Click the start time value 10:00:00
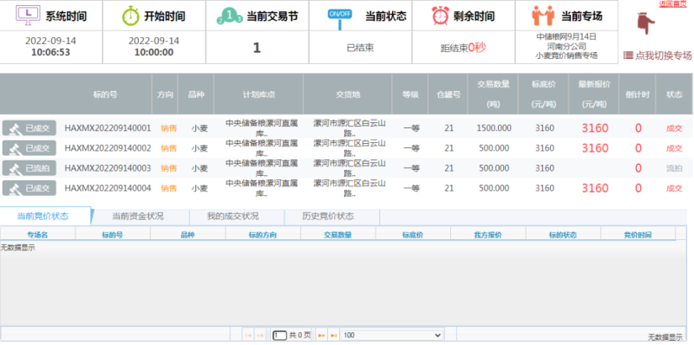Image resolution: width=694 pixels, height=345 pixels. 154,52
